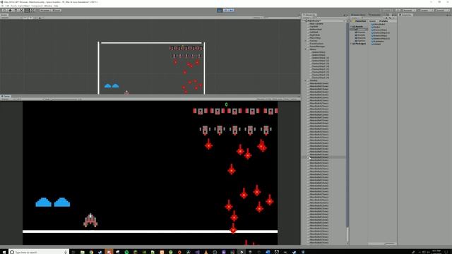This screenshot has height=254, width=452.
Task: Click the Play button
Action: coord(220,11)
